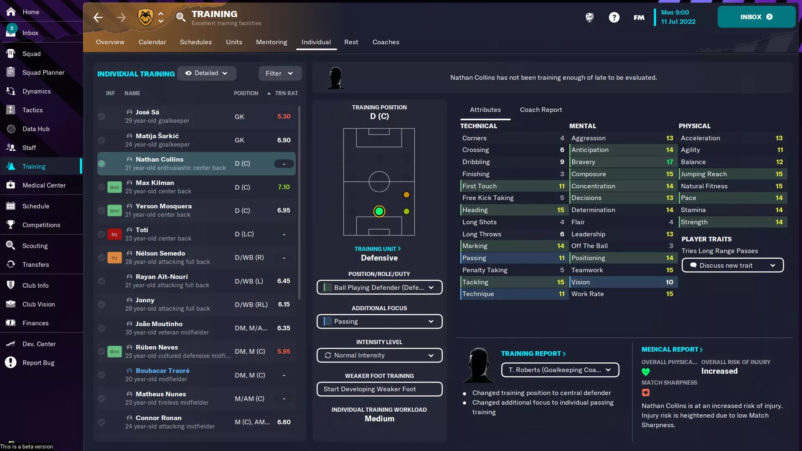The height and width of the screenshot is (451, 802).
Task: Open the Finances sidebar item
Action: pos(36,323)
